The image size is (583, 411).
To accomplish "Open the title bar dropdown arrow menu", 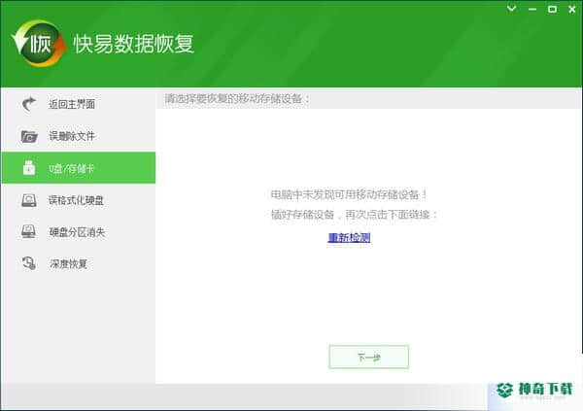I will (512, 9).
